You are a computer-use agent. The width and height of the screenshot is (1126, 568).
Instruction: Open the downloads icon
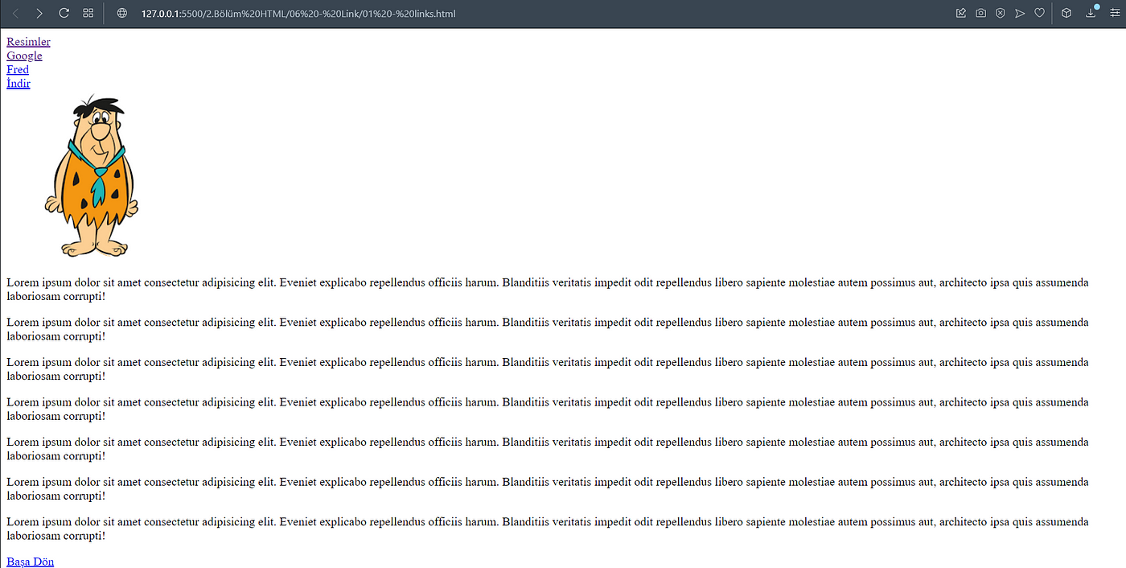click(1091, 13)
